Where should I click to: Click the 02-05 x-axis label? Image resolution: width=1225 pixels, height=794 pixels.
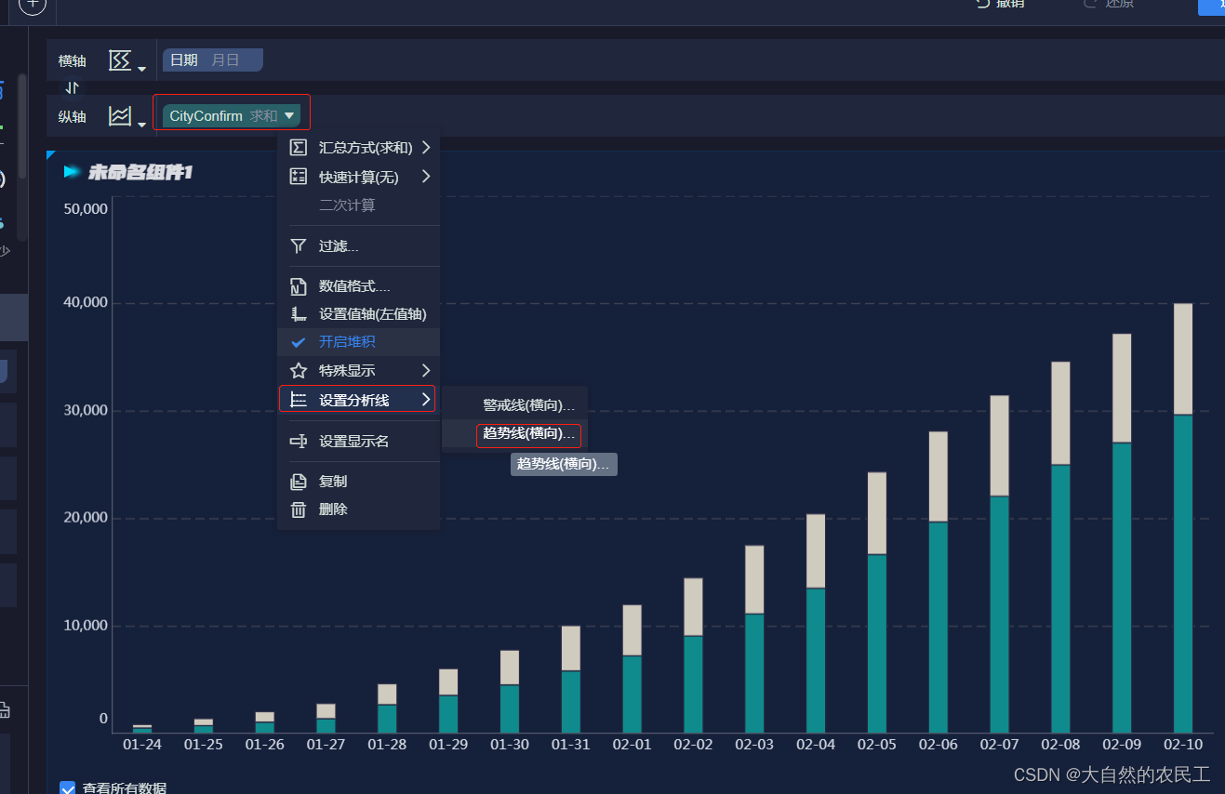(877, 745)
